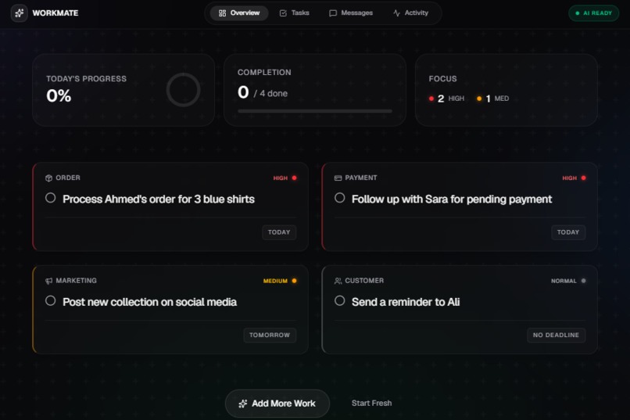
Task: Click the Start Fresh link
Action: (x=371, y=403)
